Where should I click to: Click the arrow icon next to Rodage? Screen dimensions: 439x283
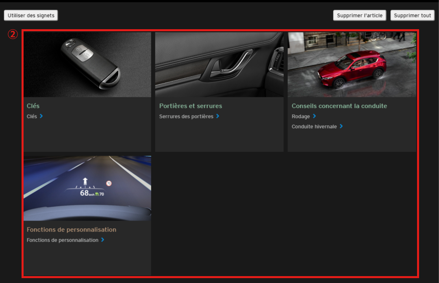[314, 116]
